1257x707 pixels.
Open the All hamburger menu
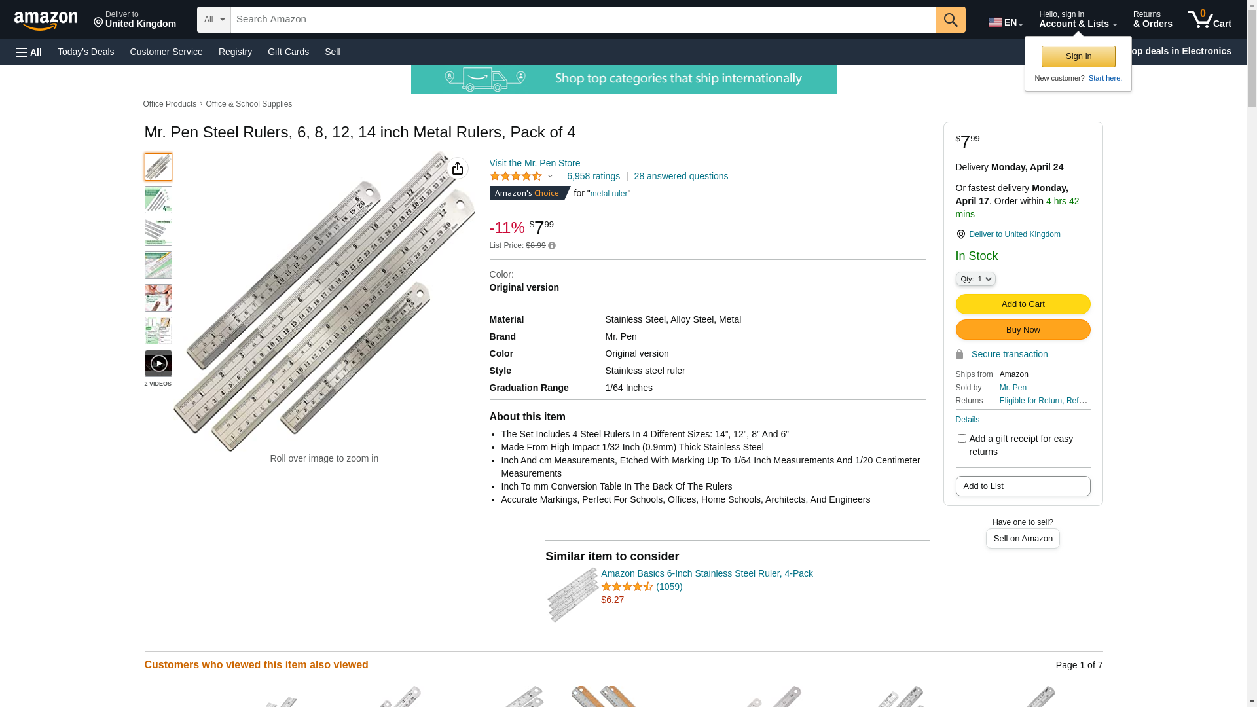(x=29, y=52)
